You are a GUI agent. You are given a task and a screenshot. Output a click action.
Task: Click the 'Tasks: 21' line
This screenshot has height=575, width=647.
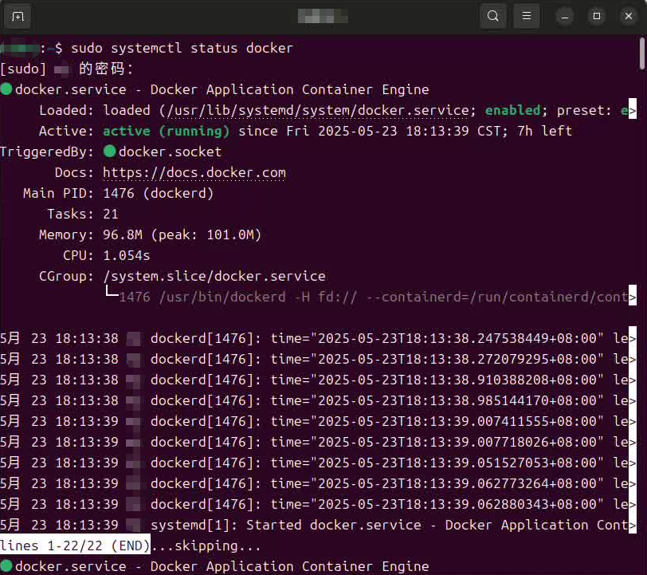tap(83, 214)
